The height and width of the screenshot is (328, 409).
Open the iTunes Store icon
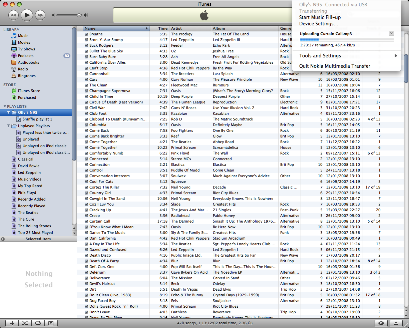[14, 91]
